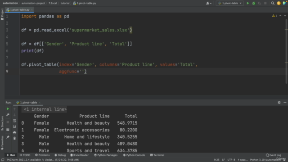Click inside aggfunc quotes on line 9
288x162 pixels.
coord(81,72)
